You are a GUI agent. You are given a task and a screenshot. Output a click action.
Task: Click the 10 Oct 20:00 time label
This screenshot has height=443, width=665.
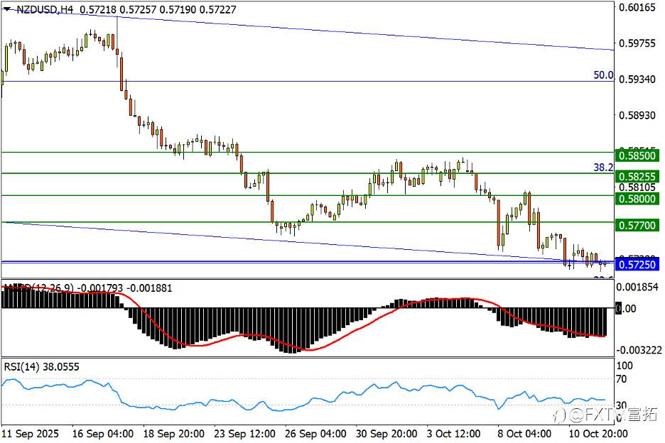click(598, 434)
